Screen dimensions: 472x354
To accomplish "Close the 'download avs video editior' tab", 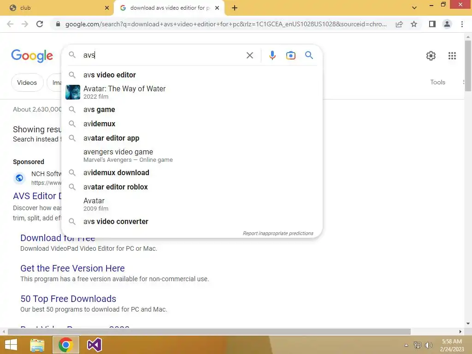I will point(217,8).
